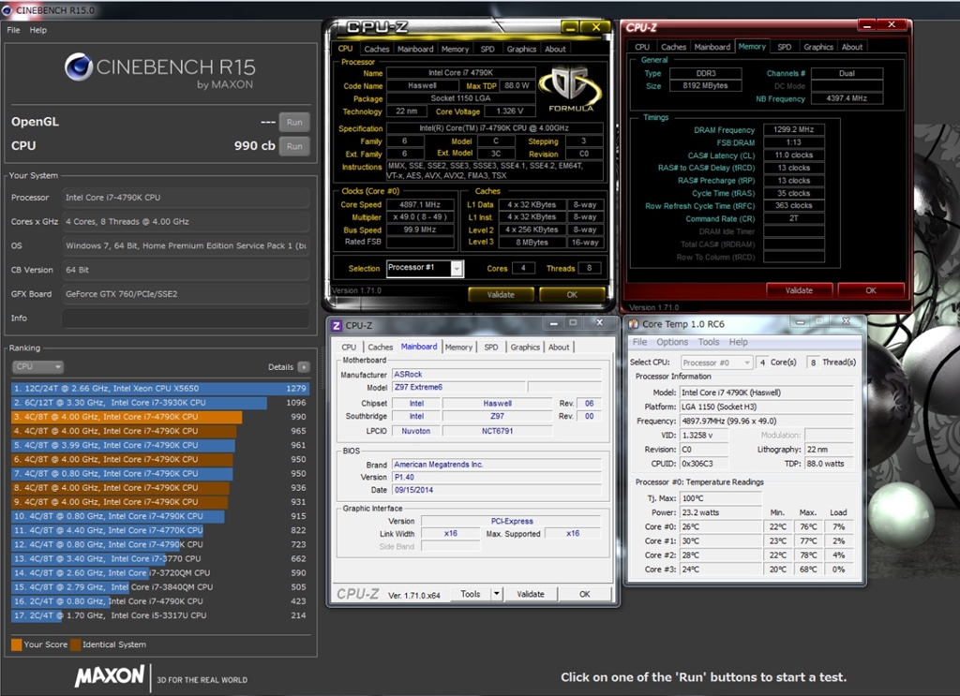Click OK in white CPU-Z window
The height and width of the screenshot is (696, 960).
point(585,594)
